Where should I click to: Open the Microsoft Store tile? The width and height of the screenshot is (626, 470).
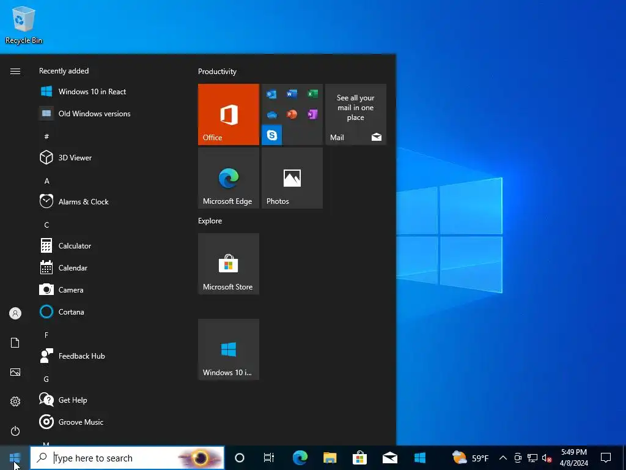click(229, 264)
